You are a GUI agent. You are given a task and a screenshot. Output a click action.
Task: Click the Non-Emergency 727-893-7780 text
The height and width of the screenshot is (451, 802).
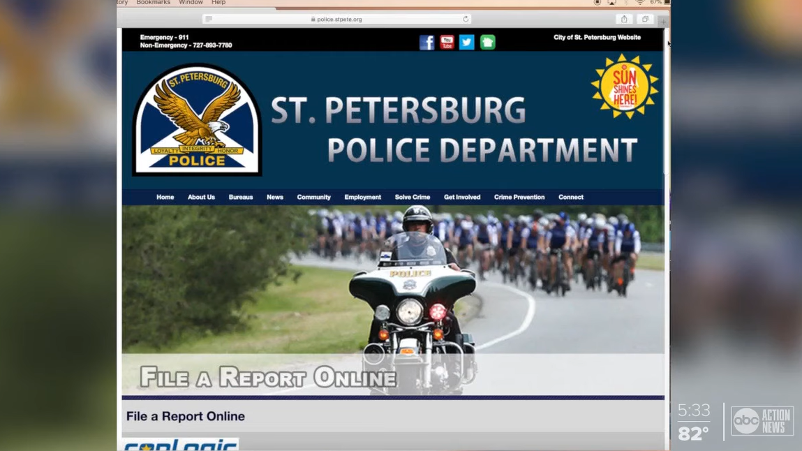[x=186, y=45]
